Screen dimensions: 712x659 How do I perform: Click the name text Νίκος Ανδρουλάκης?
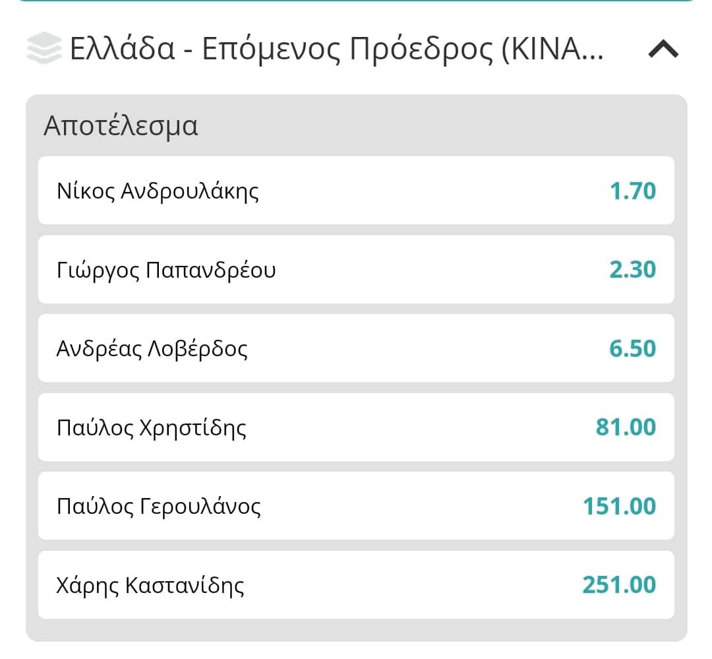(x=158, y=191)
